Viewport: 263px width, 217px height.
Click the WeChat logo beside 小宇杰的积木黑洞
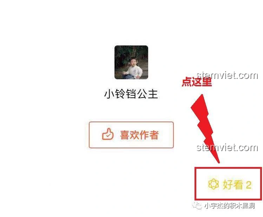pyautogui.click(x=197, y=206)
